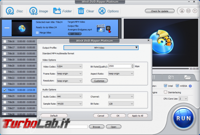
Task: Open the Video Codec dropdown
Action: tap(70, 66)
